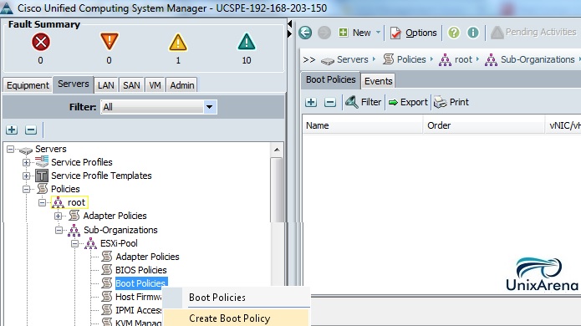
Task: Collapse the ESXi-Pool node
Action: coord(75,243)
